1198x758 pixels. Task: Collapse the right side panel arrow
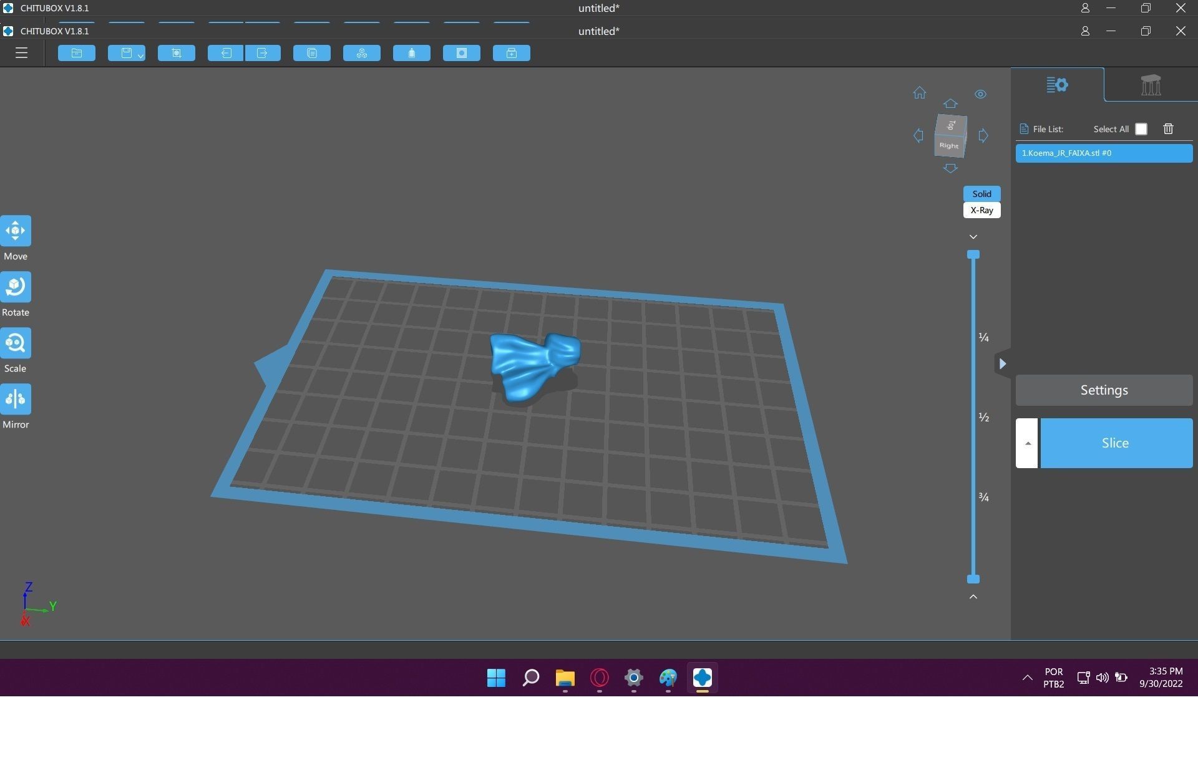click(1002, 363)
